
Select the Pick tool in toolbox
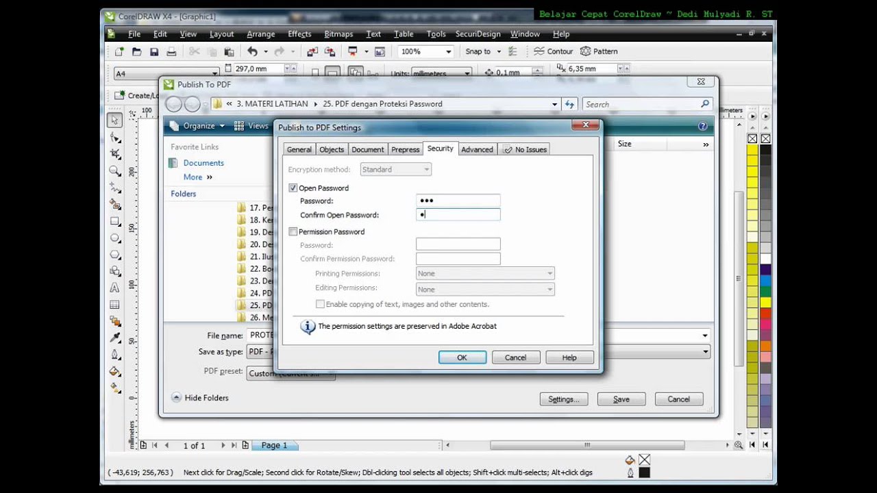point(115,121)
